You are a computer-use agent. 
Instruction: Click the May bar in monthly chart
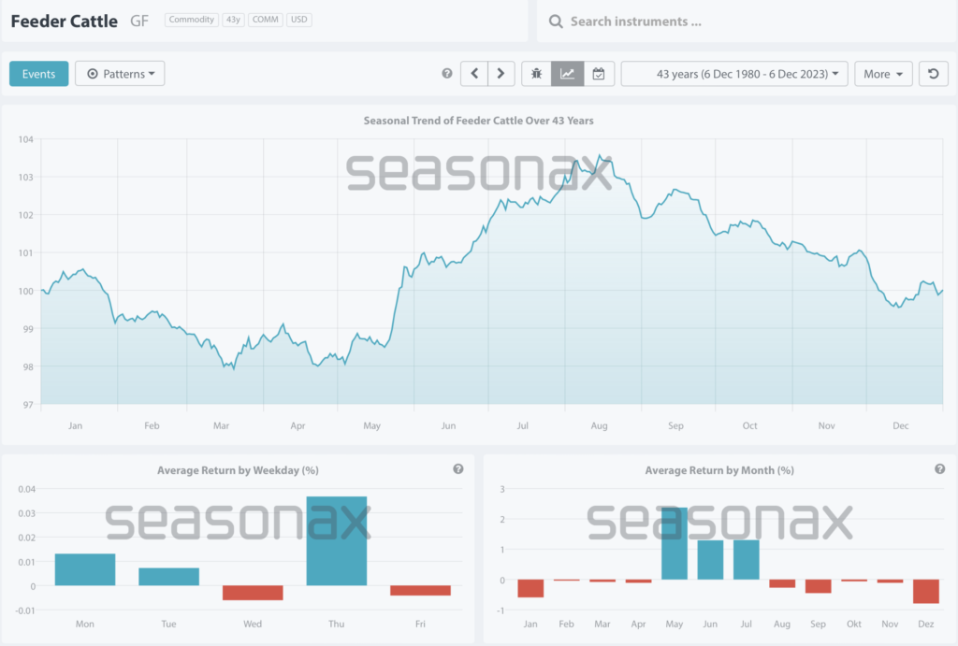[x=674, y=543]
